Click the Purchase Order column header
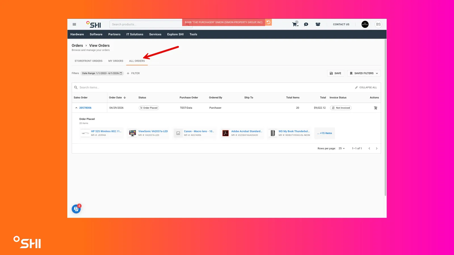The height and width of the screenshot is (255, 454). click(x=189, y=97)
